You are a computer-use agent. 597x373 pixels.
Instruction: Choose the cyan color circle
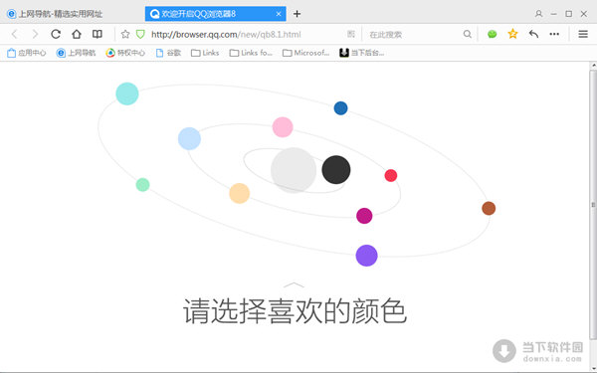click(x=127, y=93)
